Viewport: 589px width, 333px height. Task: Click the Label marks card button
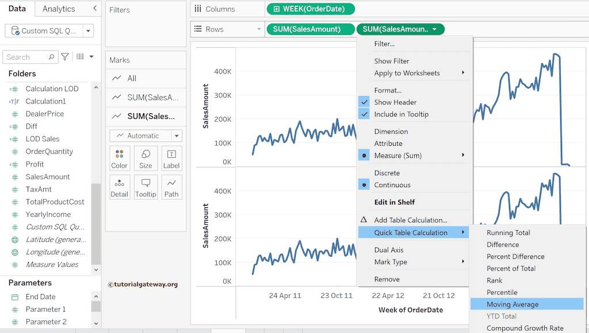pos(171,158)
